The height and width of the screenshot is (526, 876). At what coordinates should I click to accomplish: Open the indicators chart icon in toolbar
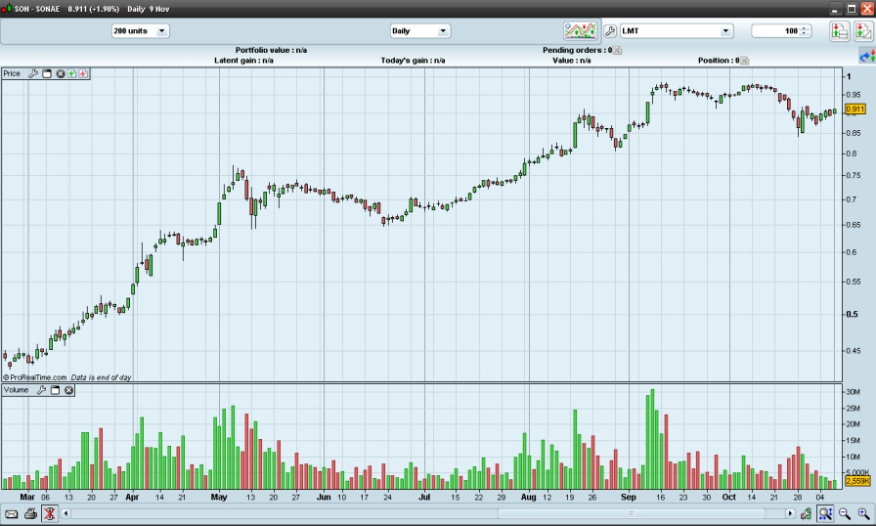(x=580, y=31)
